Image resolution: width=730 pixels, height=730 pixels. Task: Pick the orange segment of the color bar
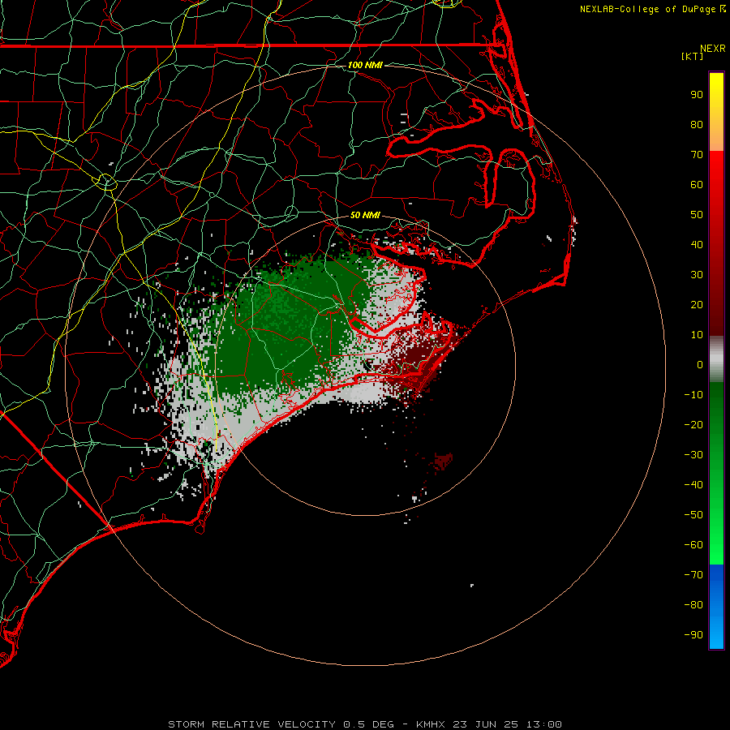pyautogui.click(x=716, y=138)
